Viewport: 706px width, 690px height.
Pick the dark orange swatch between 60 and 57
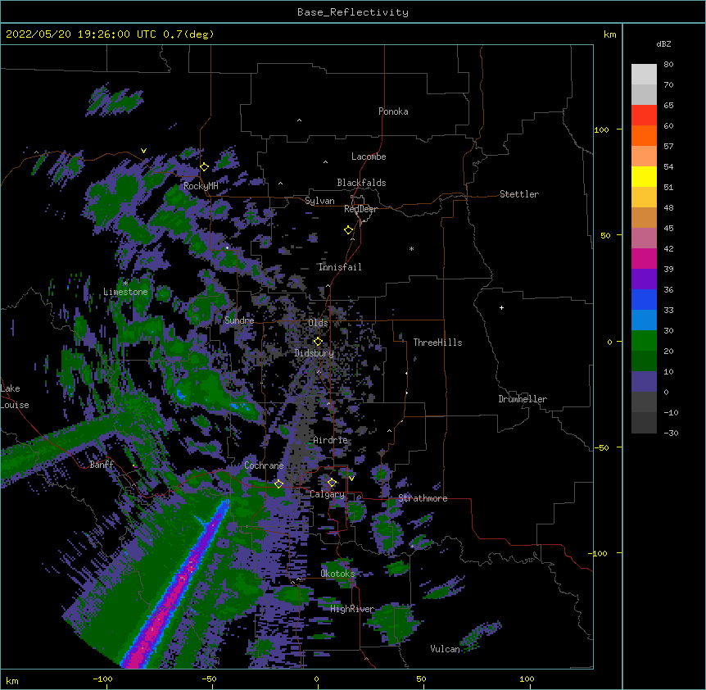tap(644, 136)
